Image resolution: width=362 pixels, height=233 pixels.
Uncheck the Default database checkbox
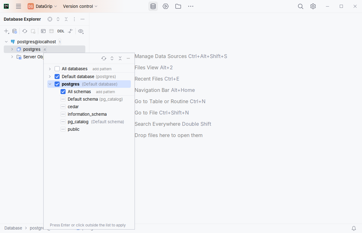click(x=57, y=77)
